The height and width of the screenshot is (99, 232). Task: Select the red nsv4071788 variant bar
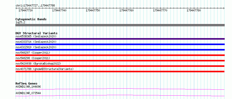(120, 72)
